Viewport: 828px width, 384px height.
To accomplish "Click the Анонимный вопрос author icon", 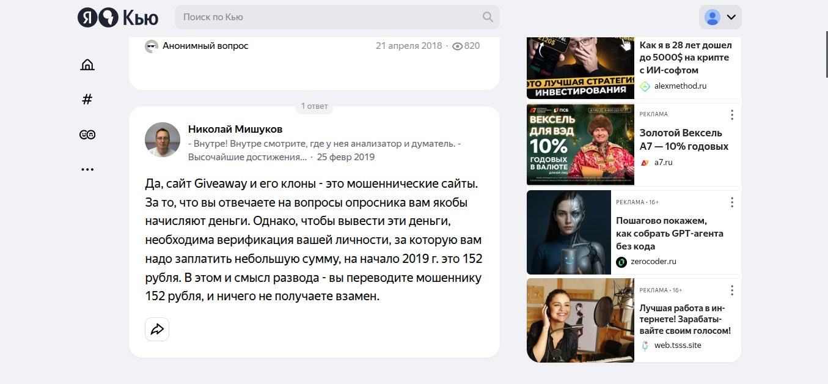I will coord(152,46).
